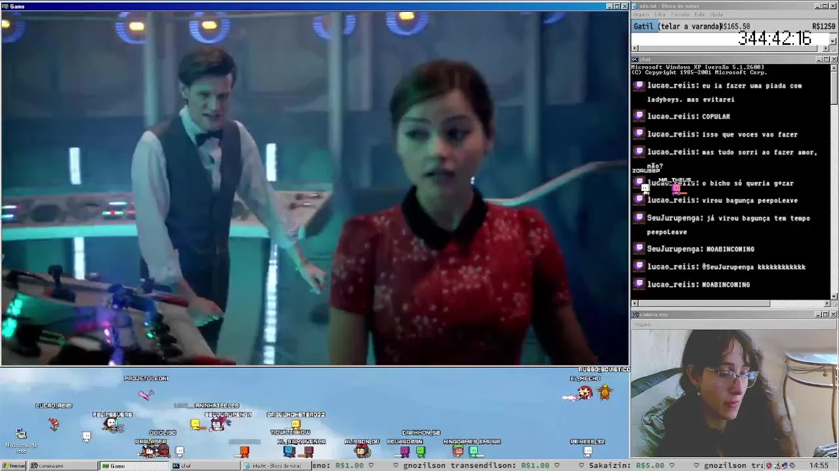Switch to camera.exe taskbar button

(x=63, y=466)
